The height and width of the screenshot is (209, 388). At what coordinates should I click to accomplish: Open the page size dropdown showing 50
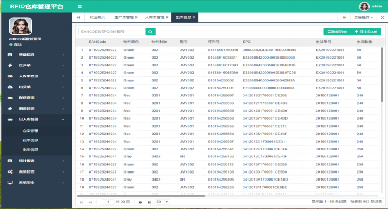(162, 202)
